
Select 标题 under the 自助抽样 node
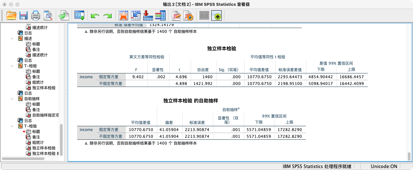coord(36,104)
